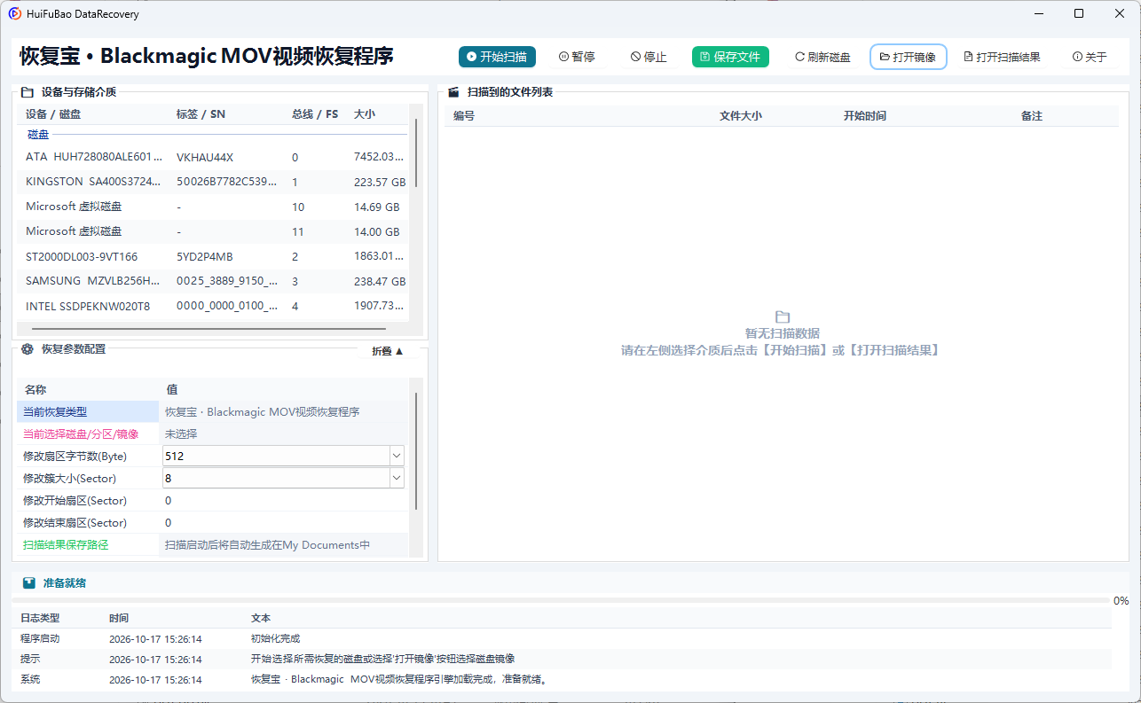Select Microsoft 虚拟磁盘 with bus 10
This screenshot has width=1141, height=703.
click(213, 207)
